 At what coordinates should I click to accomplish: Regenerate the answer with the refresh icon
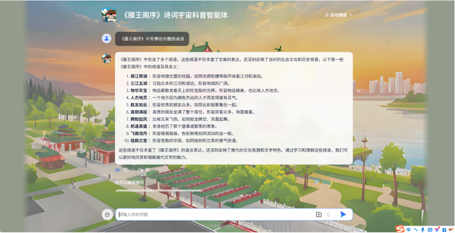[x=126, y=170]
